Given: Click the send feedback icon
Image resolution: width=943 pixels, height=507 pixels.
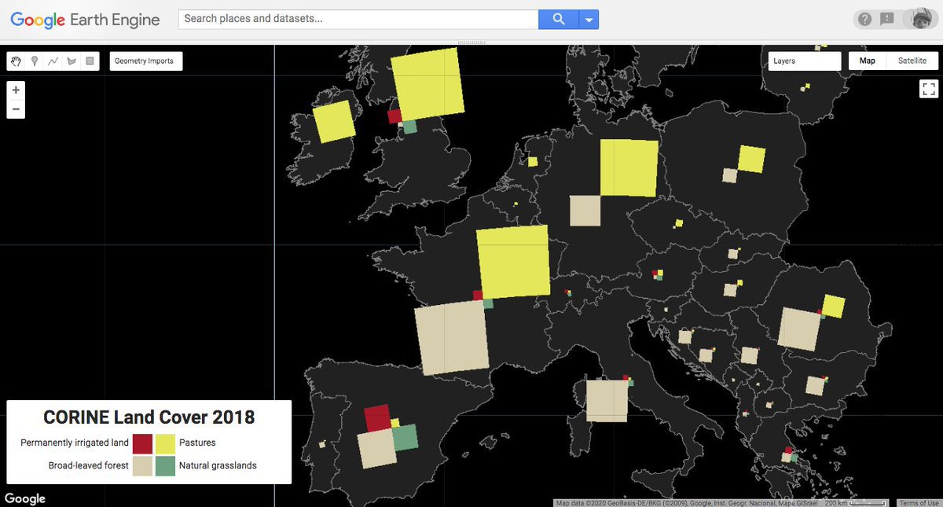Looking at the screenshot, I should [887, 20].
